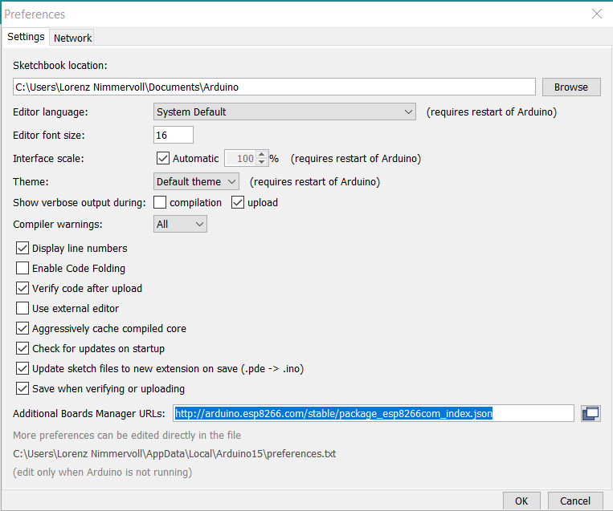Increase interface scale with up arrow
613x511 pixels.
pyautogui.click(x=262, y=155)
